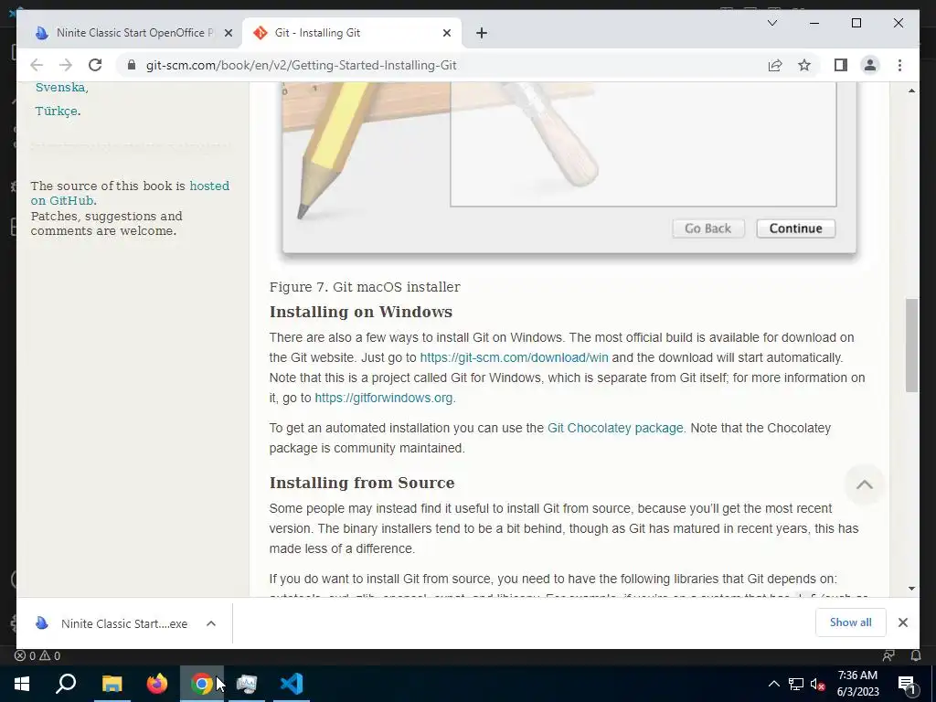Close the downloads bar
936x702 pixels.
point(902,622)
